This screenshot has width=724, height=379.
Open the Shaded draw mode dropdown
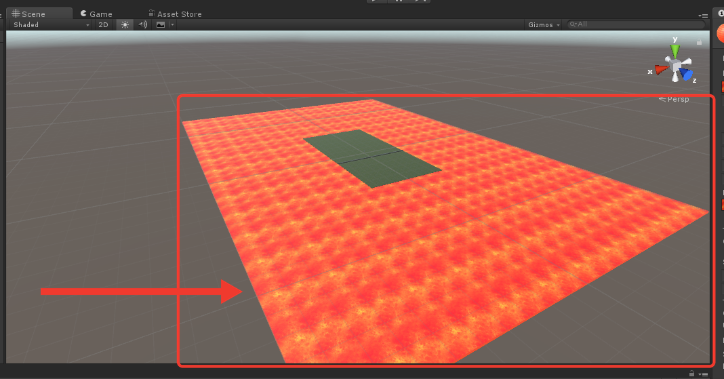tap(52, 25)
